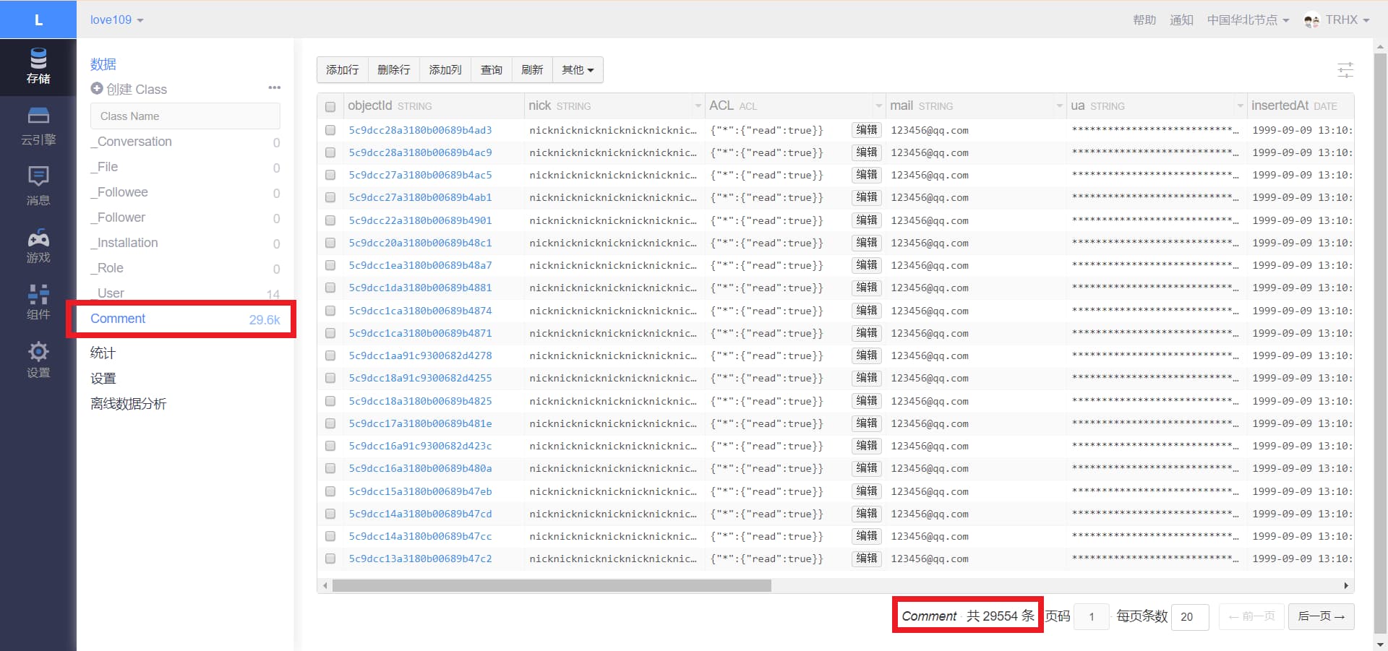
Task: Click the TRHX user avatar icon
Action: point(1311,20)
